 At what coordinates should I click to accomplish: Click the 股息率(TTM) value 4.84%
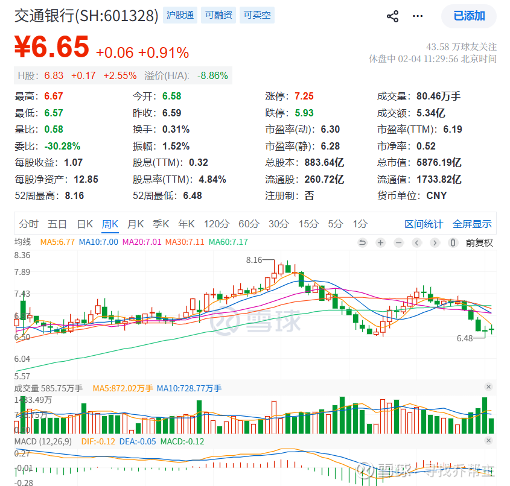pos(212,179)
